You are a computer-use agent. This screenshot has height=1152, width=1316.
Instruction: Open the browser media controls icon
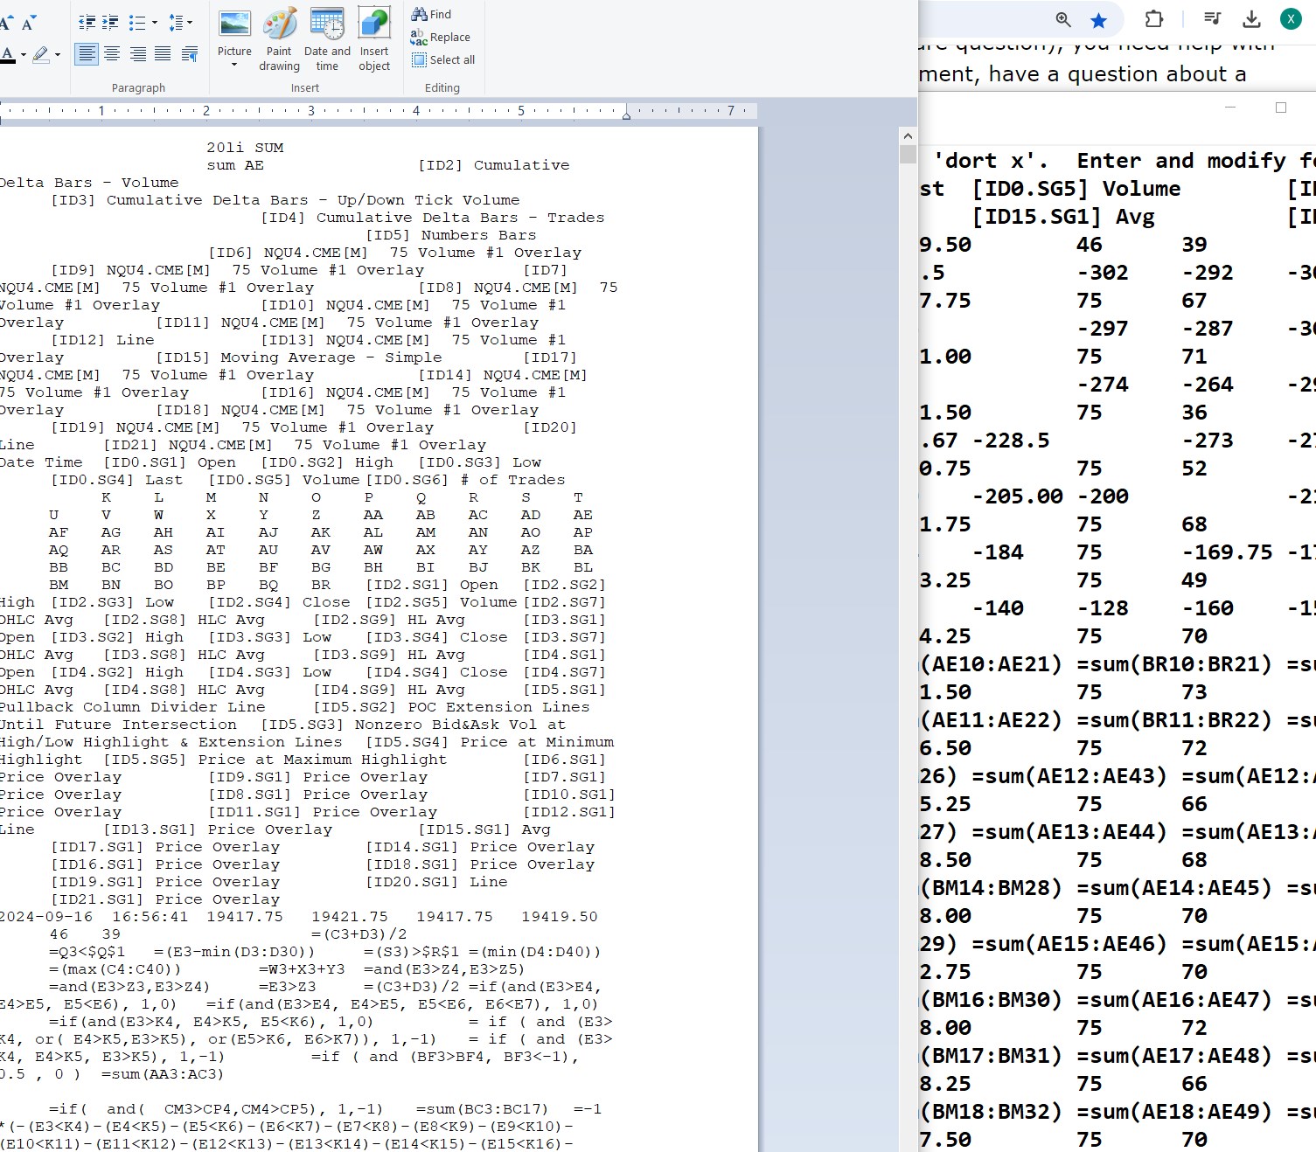(1212, 19)
